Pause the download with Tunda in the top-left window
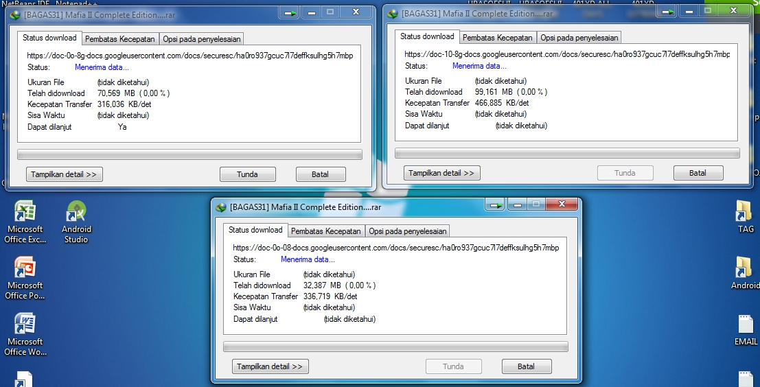 [247, 174]
